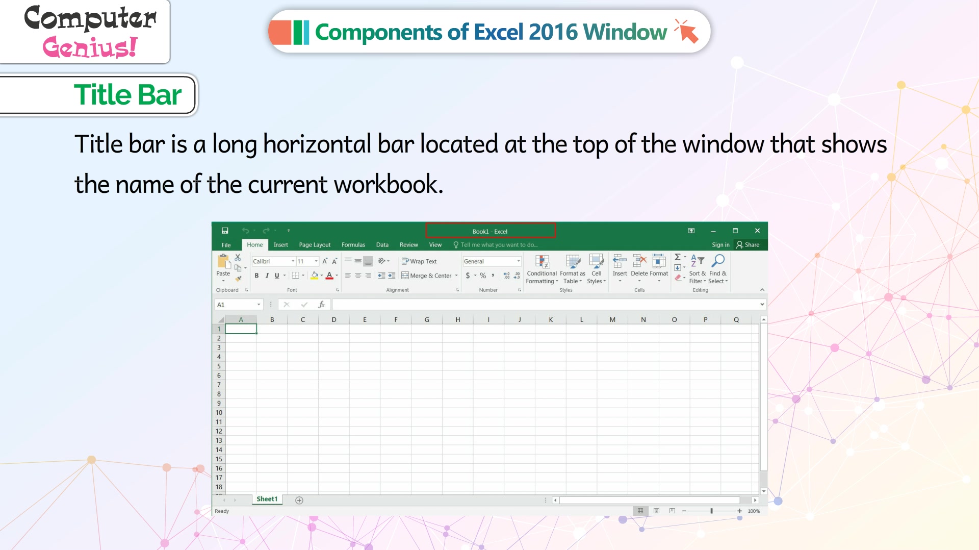Click Decrease Decimal icon

click(x=517, y=276)
